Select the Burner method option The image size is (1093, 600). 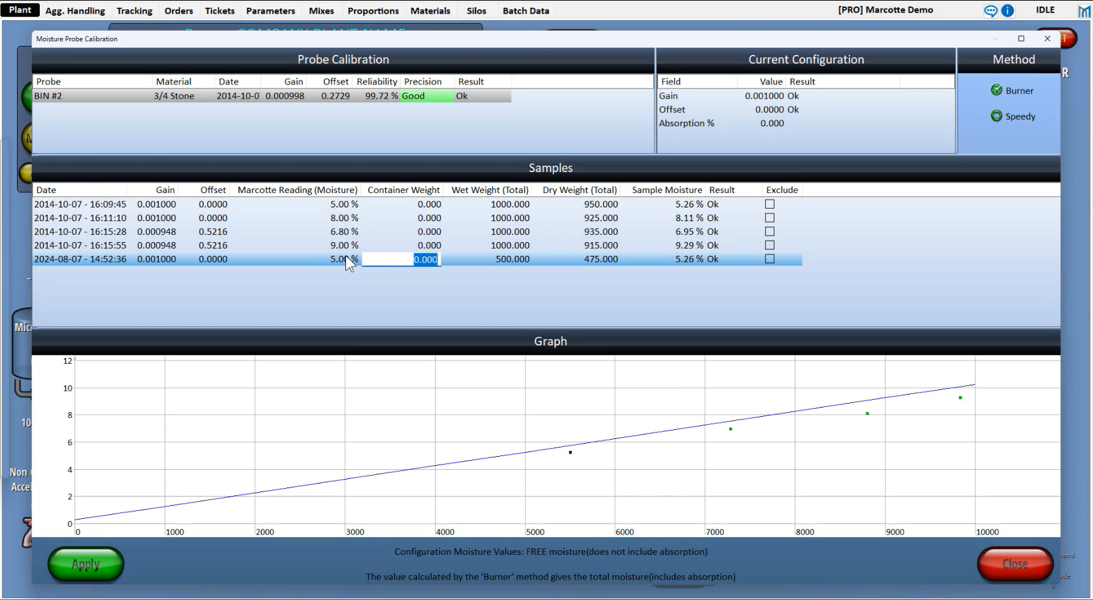(x=996, y=90)
